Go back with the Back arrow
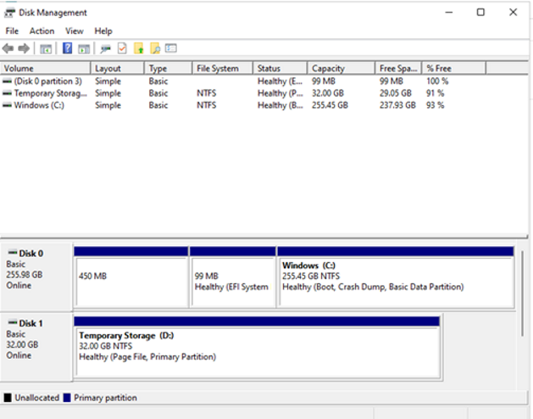This screenshot has height=419, width=533. (8, 48)
